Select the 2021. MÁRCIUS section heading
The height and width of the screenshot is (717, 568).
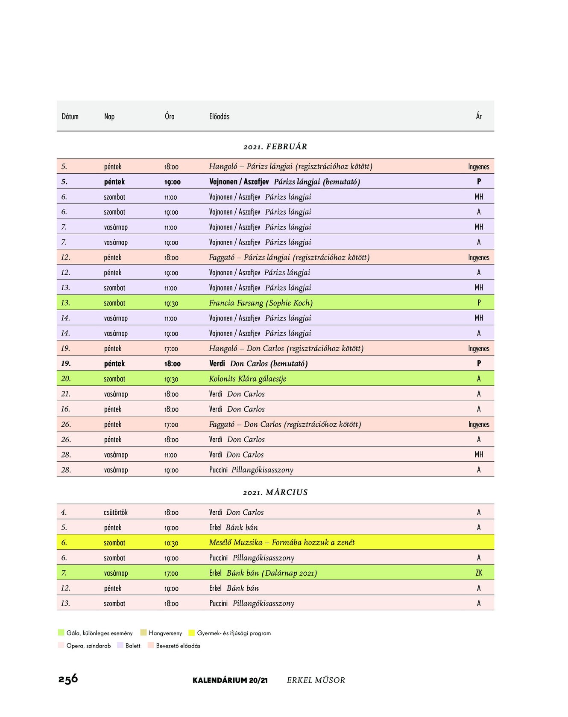(x=275, y=492)
